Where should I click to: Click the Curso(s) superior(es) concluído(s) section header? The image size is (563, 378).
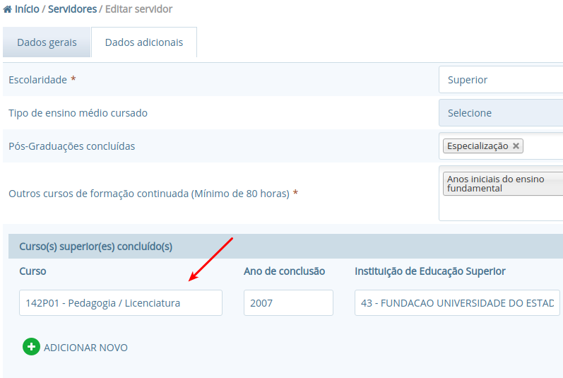click(96, 247)
